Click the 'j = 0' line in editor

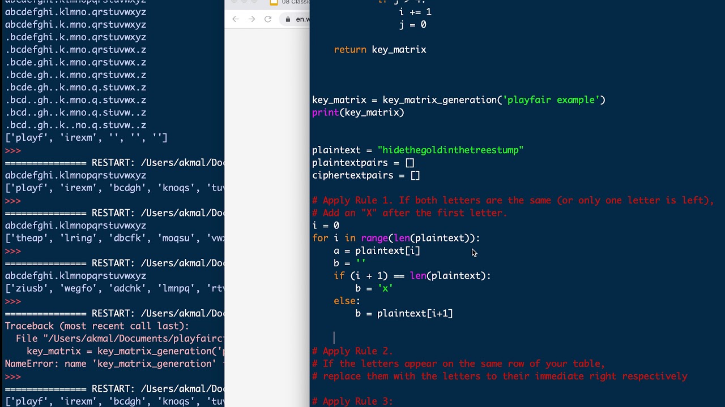point(412,24)
